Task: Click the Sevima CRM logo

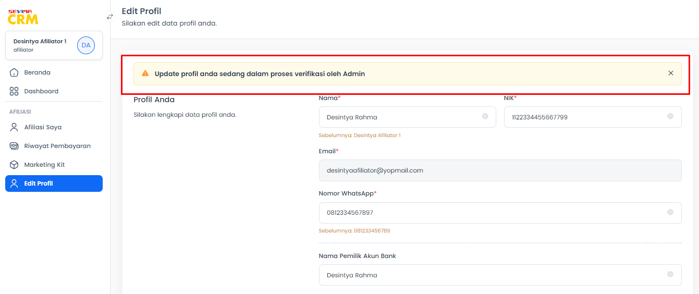Action: tap(23, 17)
